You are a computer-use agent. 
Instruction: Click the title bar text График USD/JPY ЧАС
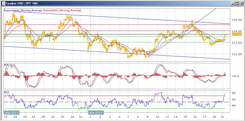[x=19, y=3]
